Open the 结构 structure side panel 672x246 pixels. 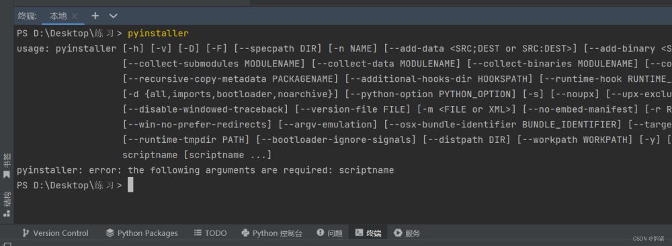(x=7, y=204)
